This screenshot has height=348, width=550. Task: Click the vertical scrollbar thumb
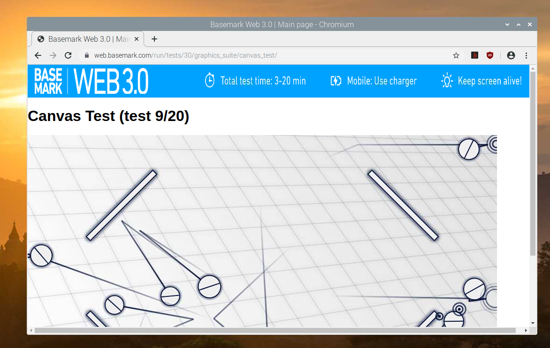coord(533,164)
